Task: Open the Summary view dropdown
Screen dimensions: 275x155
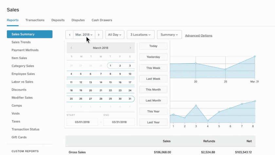Action: pos(169,35)
